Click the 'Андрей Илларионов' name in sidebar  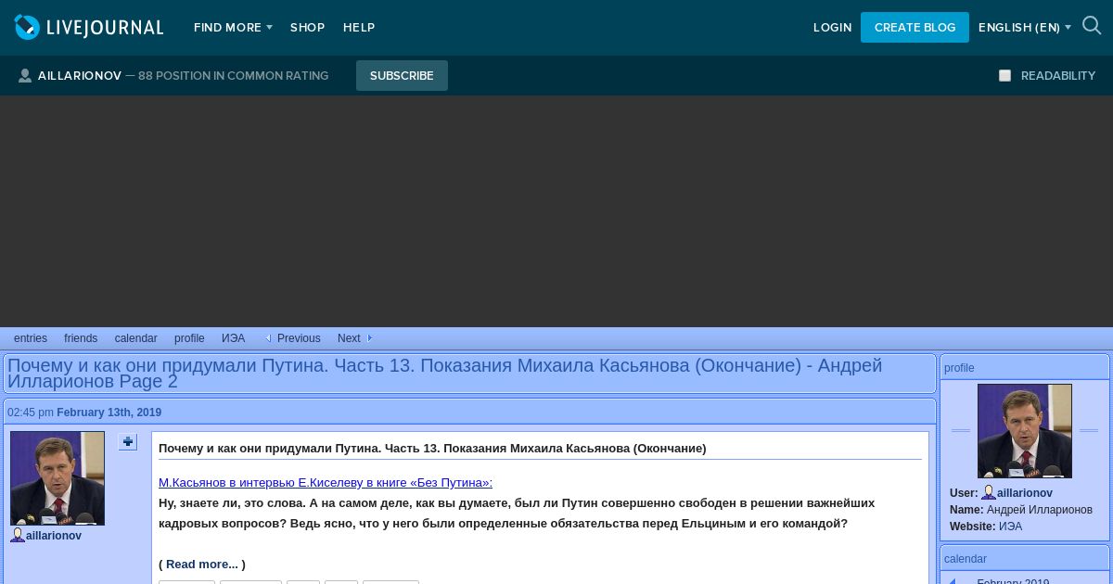1040,510
